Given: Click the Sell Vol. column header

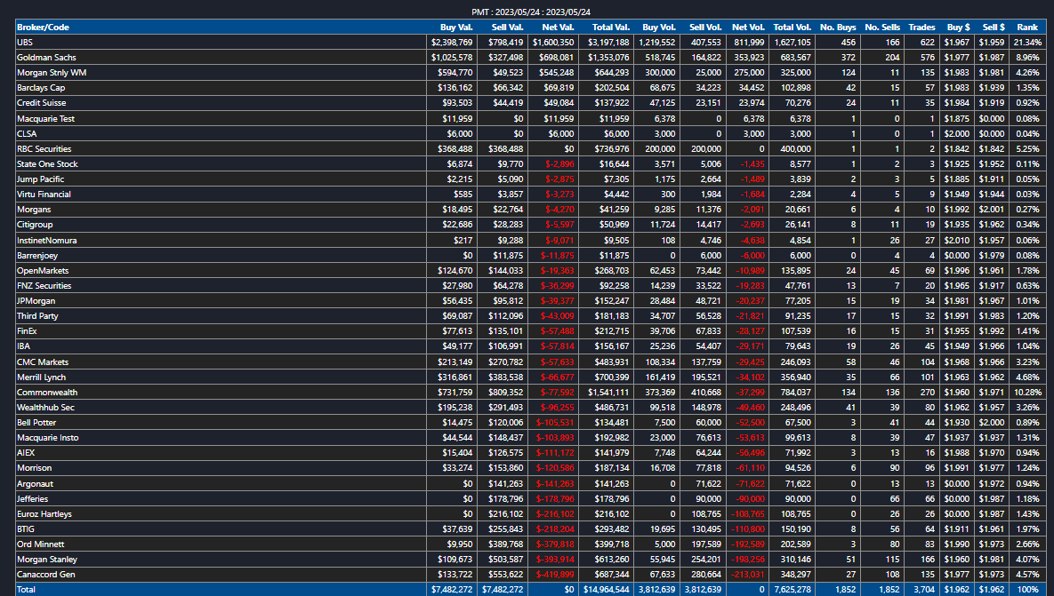Looking at the screenshot, I should [705, 28].
